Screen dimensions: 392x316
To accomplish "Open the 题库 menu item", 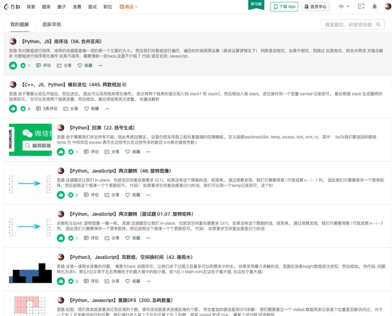I will (x=46, y=7).
